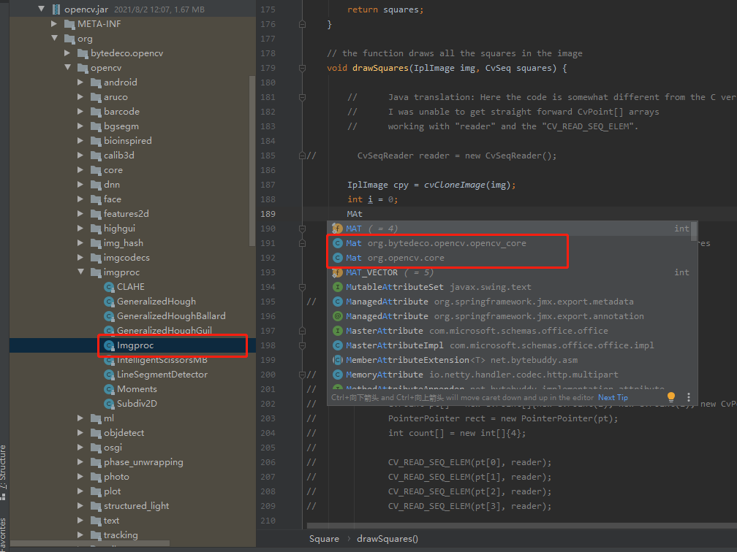Click the Next Tip link
The width and height of the screenshot is (737, 552).
613,396
